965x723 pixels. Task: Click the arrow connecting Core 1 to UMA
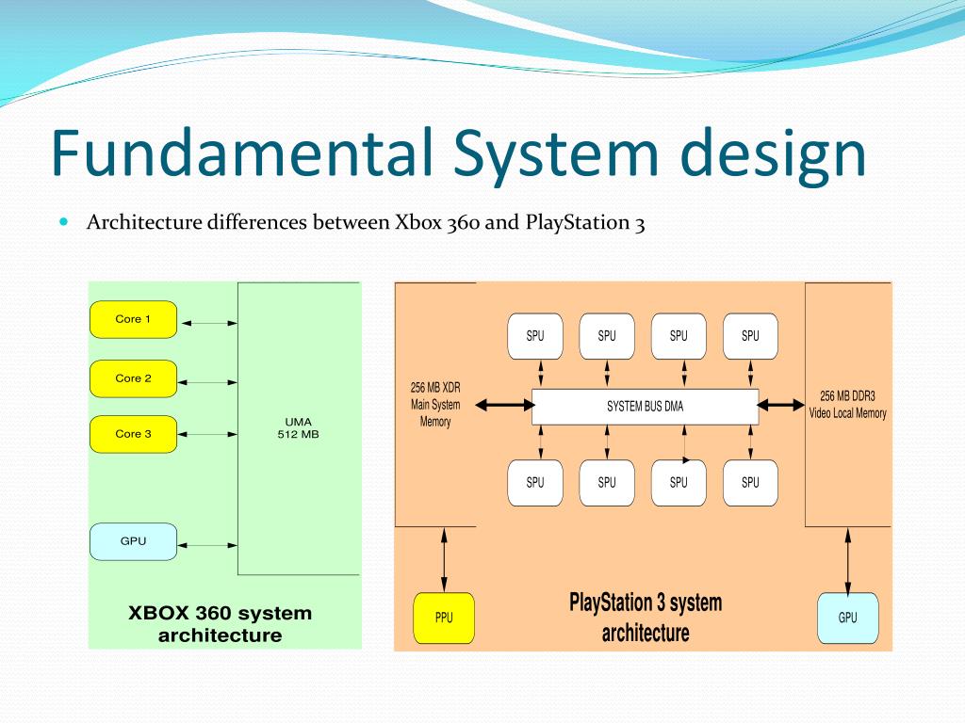click(208, 323)
